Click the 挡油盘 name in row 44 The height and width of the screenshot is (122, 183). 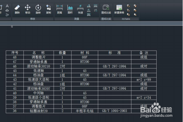pyautogui.click(x=39, y=75)
